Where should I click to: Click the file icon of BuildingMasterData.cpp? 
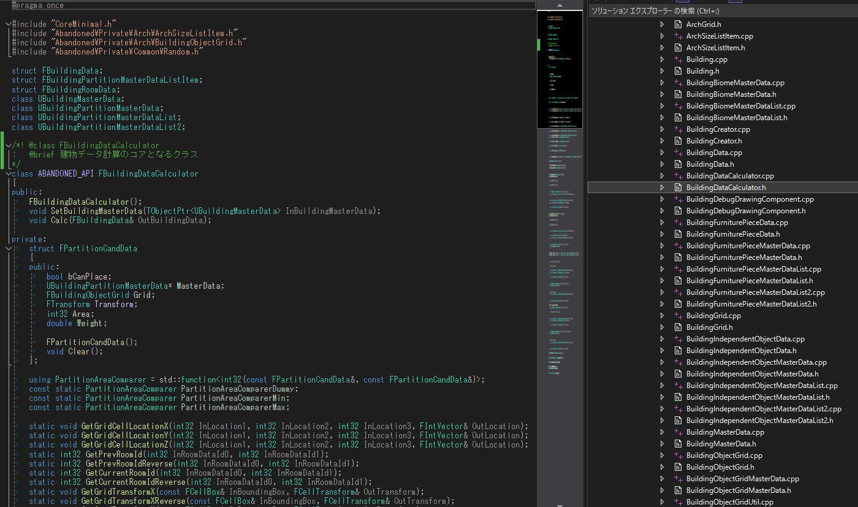[x=678, y=432]
